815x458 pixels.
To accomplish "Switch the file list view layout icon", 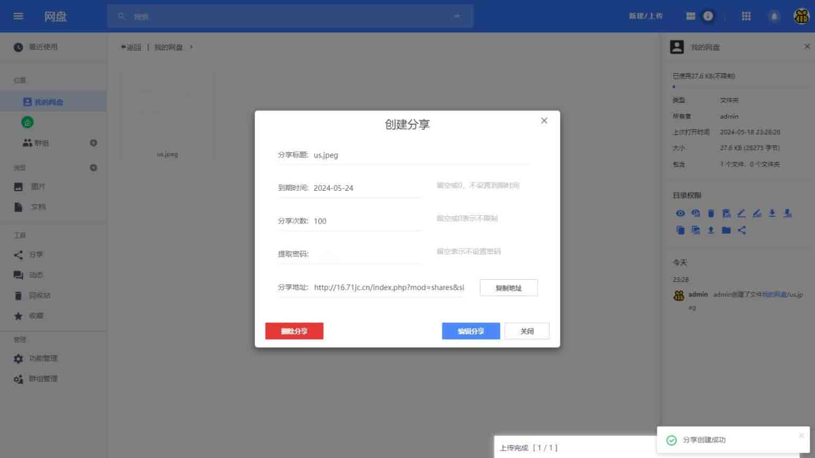I will coord(690,16).
